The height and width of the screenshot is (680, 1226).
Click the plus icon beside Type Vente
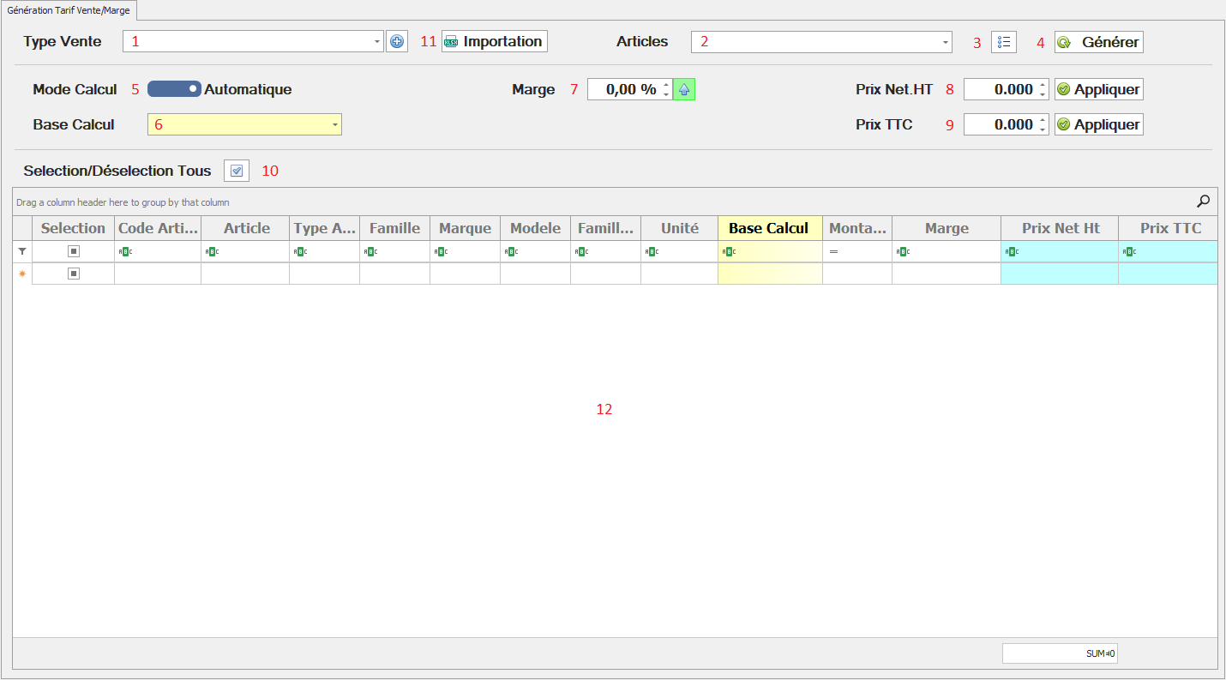[x=397, y=41]
